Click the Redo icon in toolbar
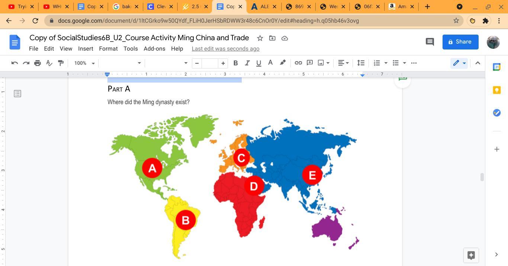This screenshot has width=508, height=266. pyautogui.click(x=26, y=63)
